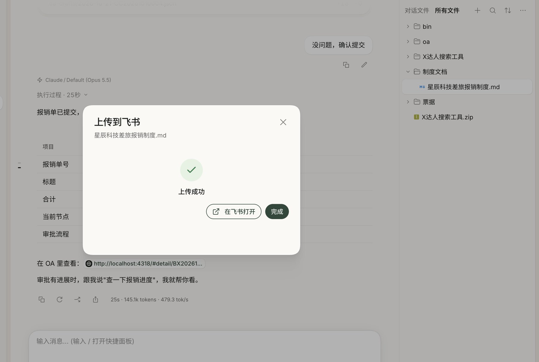Click the zip archive file icon
This screenshot has width=539, height=362.
tap(416, 117)
